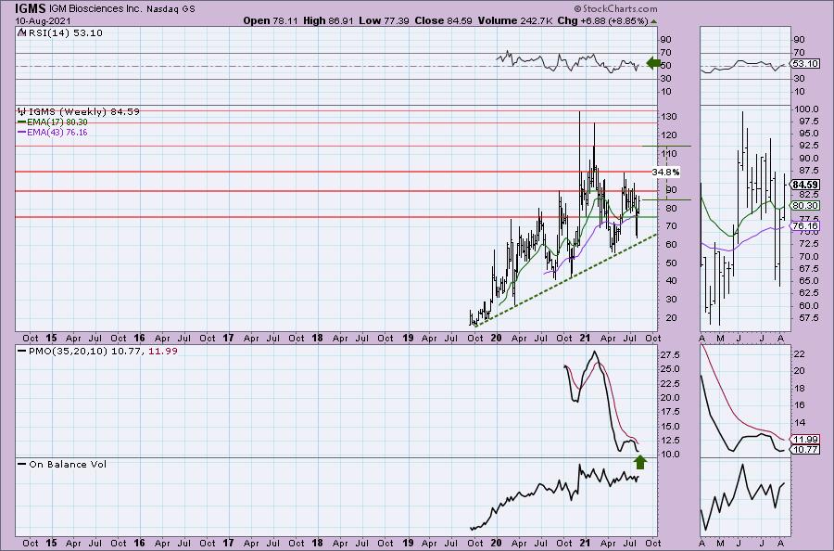Click the EMA(43) 76.16 legend entry

click(x=53, y=133)
